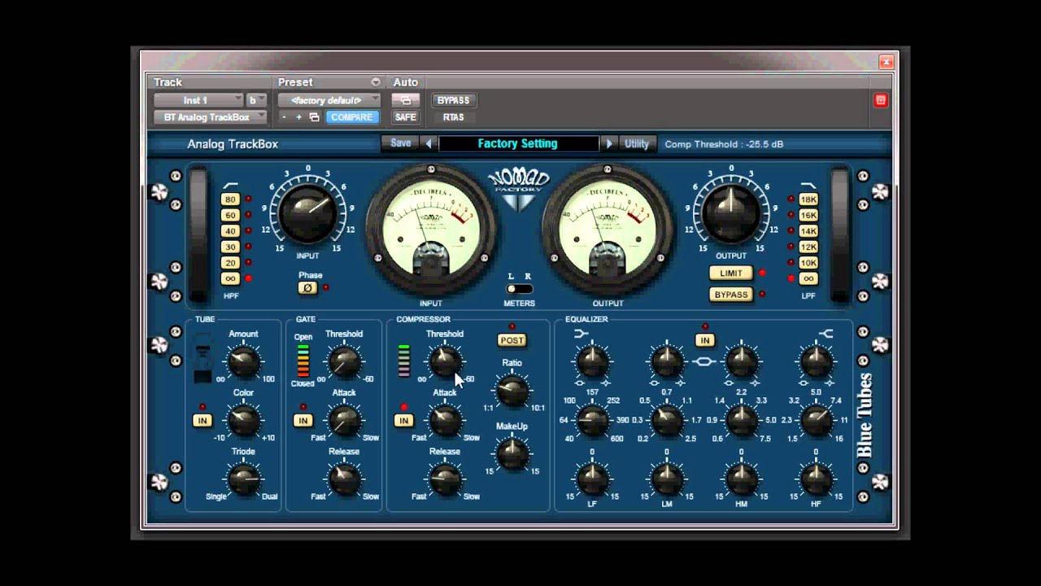The width and height of the screenshot is (1041, 586).
Task: Click the Output VU meter
Action: pos(608,229)
